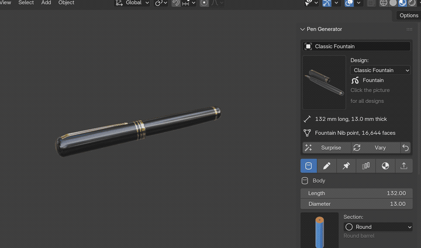Toggle viewport overlays button
Viewport: 421px width, 248px height.
coord(348,3)
